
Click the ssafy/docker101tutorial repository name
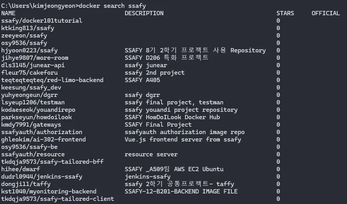[42, 21]
